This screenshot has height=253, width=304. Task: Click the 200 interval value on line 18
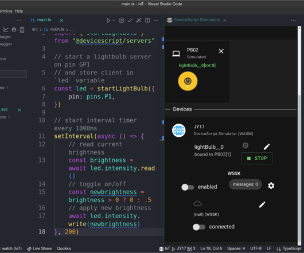point(70,232)
